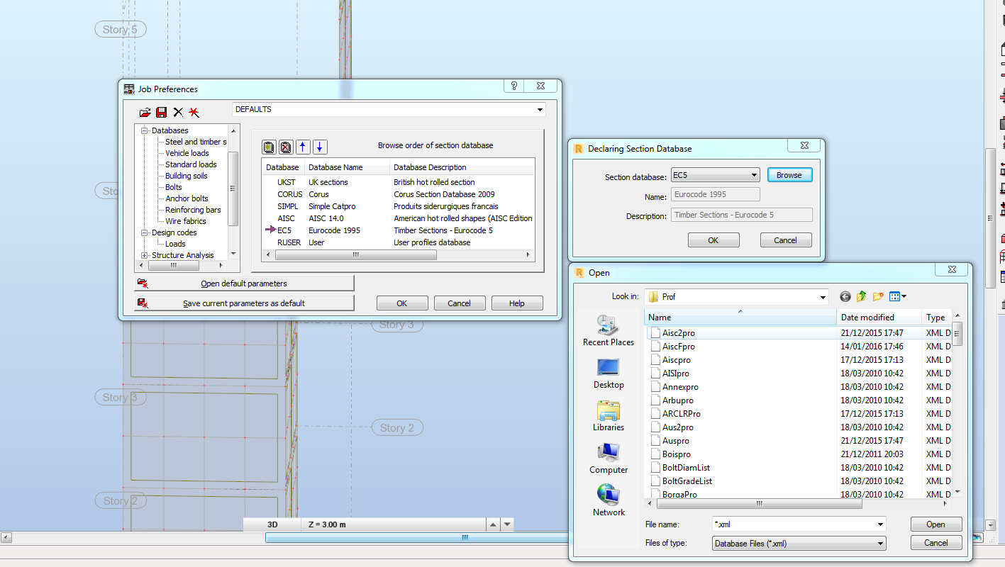Move EC5 database up with blue arrow icon
Image resolution: width=1005 pixels, height=567 pixels.
pos(302,147)
